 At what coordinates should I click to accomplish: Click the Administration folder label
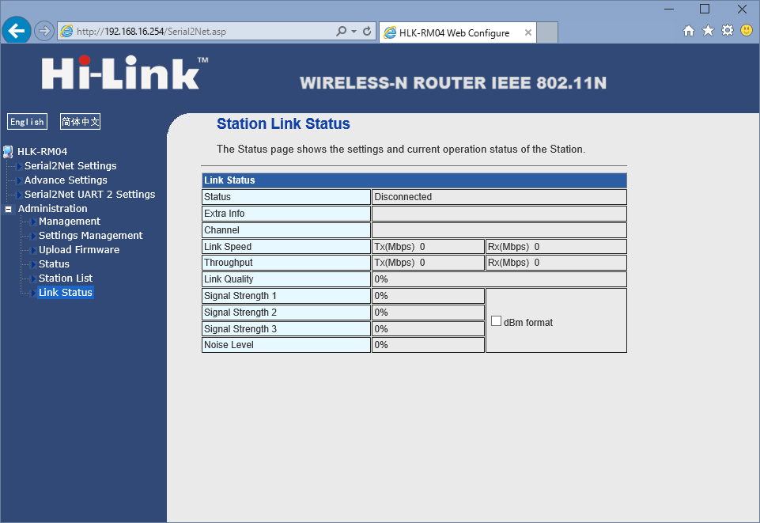point(53,208)
